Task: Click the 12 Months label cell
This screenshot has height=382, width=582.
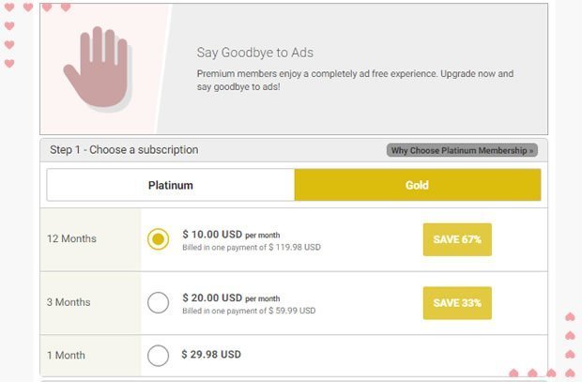Action: pos(90,239)
